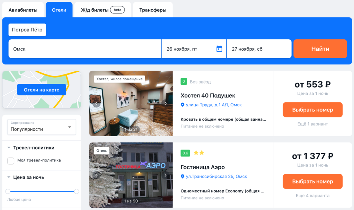
Task: Click the Хостел 40 Подушек hotel title
Action: (x=208, y=96)
